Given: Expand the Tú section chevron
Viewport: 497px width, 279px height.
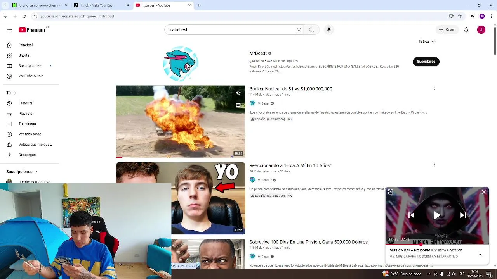Looking at the screenshot, I should [15, 93].
